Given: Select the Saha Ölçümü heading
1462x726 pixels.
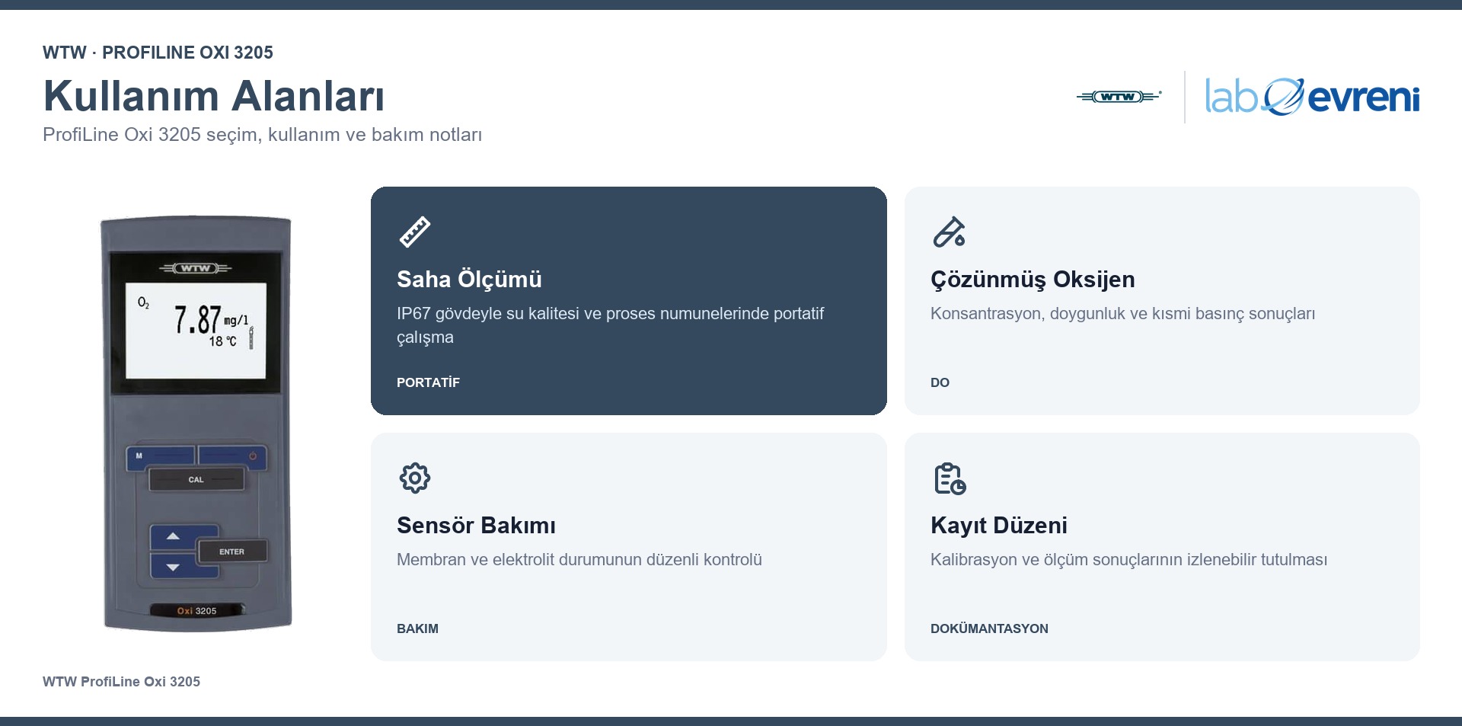Looking at the screenshot, I should pos(469,280).
